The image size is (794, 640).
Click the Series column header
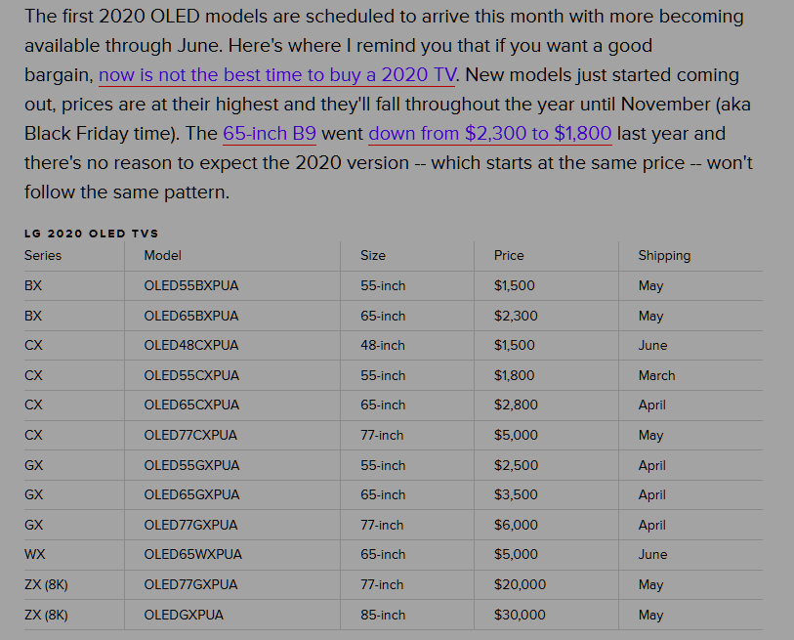43,255
